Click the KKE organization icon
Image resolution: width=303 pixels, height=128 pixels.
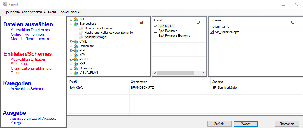[x=76, y=63]
